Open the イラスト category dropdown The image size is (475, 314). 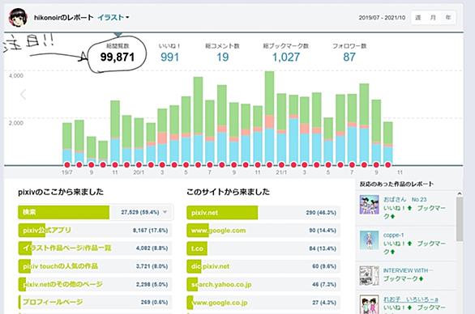(x=113, y=18)
